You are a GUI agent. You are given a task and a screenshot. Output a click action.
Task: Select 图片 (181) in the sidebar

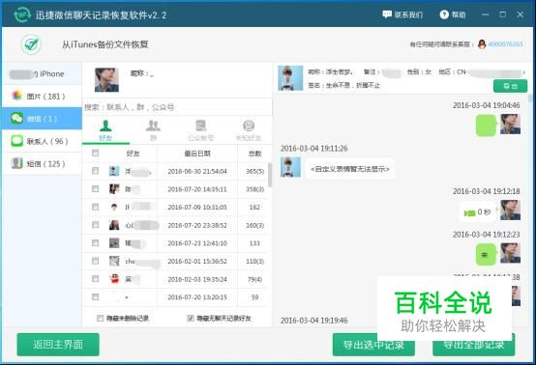(x=42, y=97)
